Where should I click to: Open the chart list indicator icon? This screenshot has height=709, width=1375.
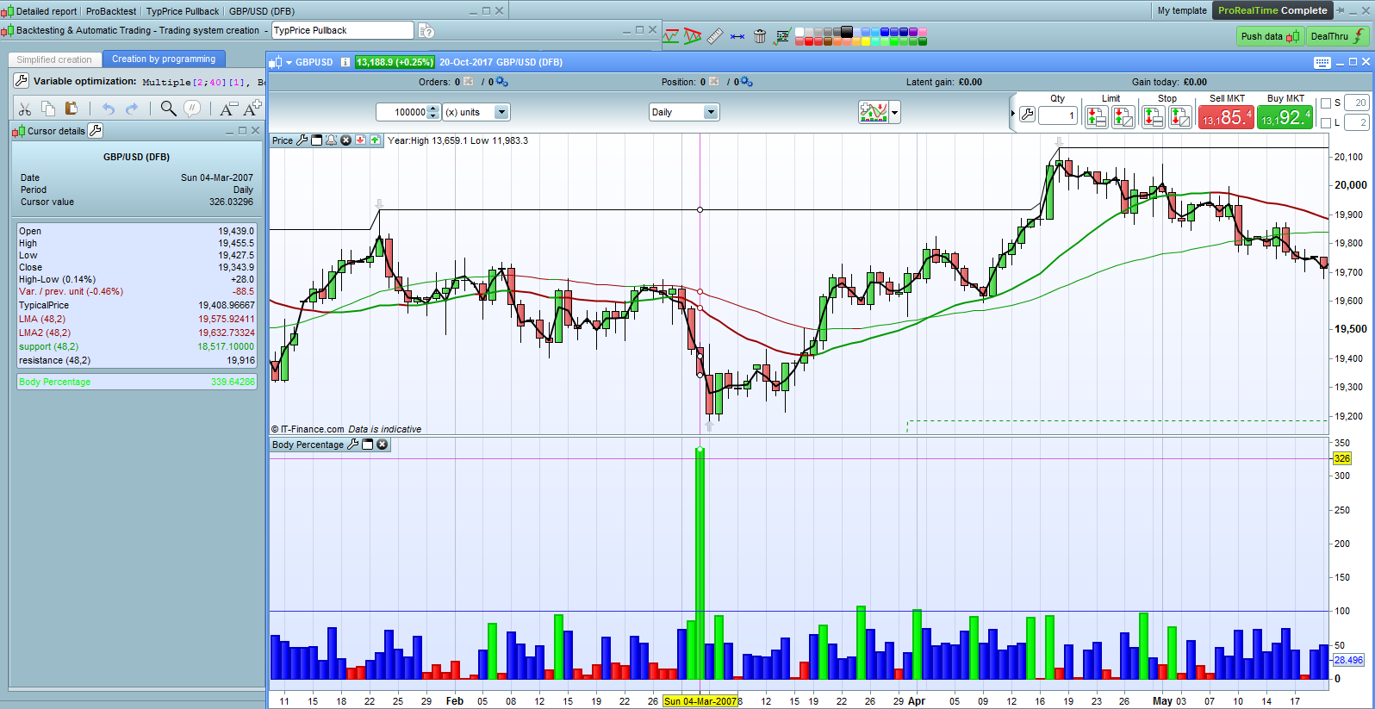[782, 36]
